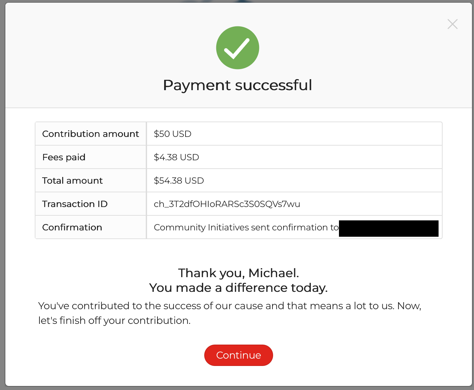474x390 pixels.
Task: Select the Contribution amount row label
Action: click(x=90, y=134)
